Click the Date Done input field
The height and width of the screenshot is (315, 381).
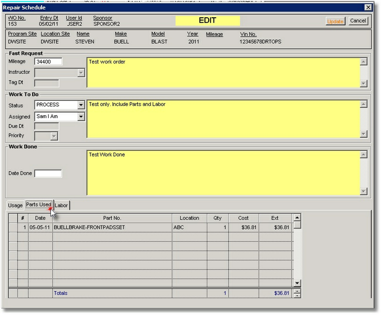coord(48,174)
